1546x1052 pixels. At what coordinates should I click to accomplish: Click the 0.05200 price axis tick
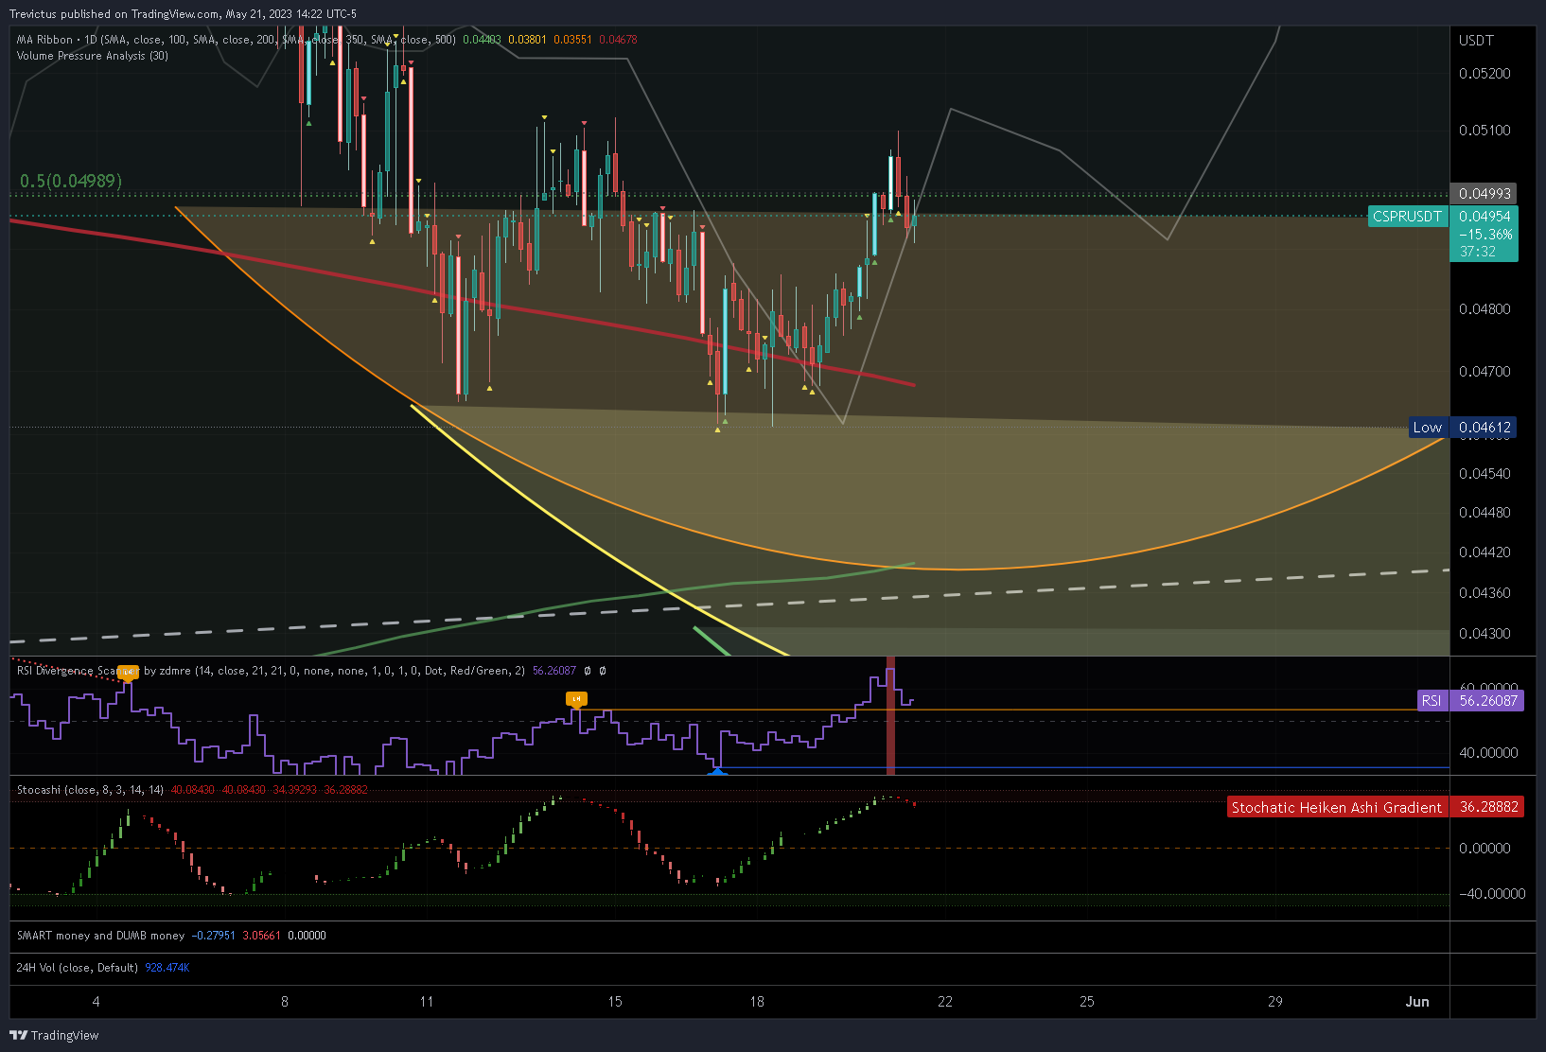[1485, 74]
